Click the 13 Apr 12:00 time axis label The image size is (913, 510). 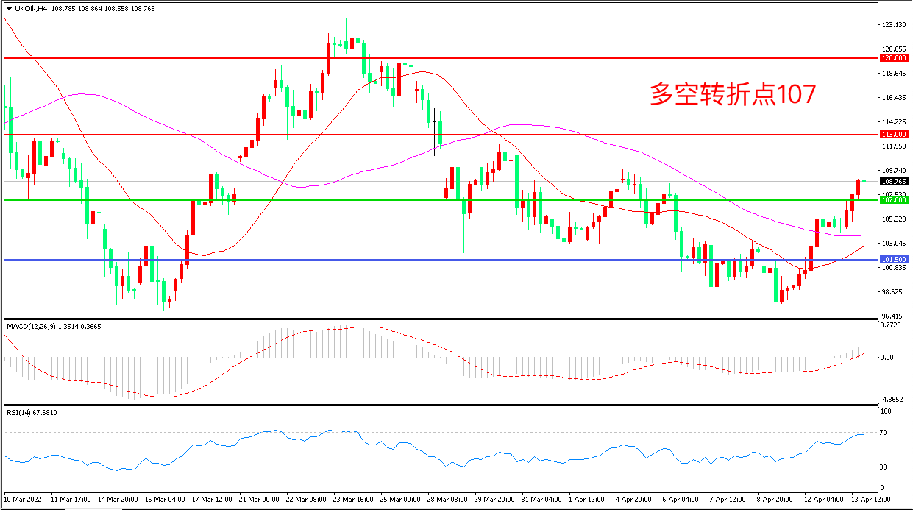tap(871, 500)
